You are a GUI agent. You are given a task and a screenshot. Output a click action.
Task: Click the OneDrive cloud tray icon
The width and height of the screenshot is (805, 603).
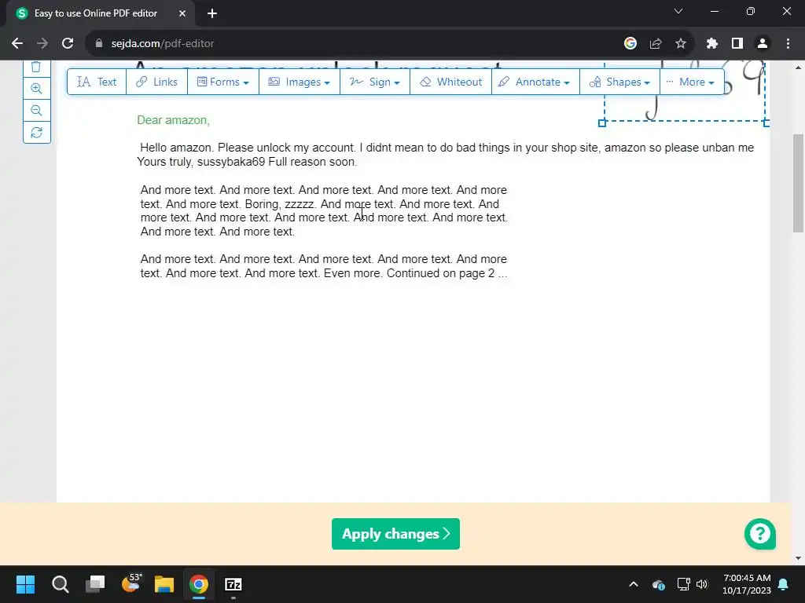[x=659, y=584]
